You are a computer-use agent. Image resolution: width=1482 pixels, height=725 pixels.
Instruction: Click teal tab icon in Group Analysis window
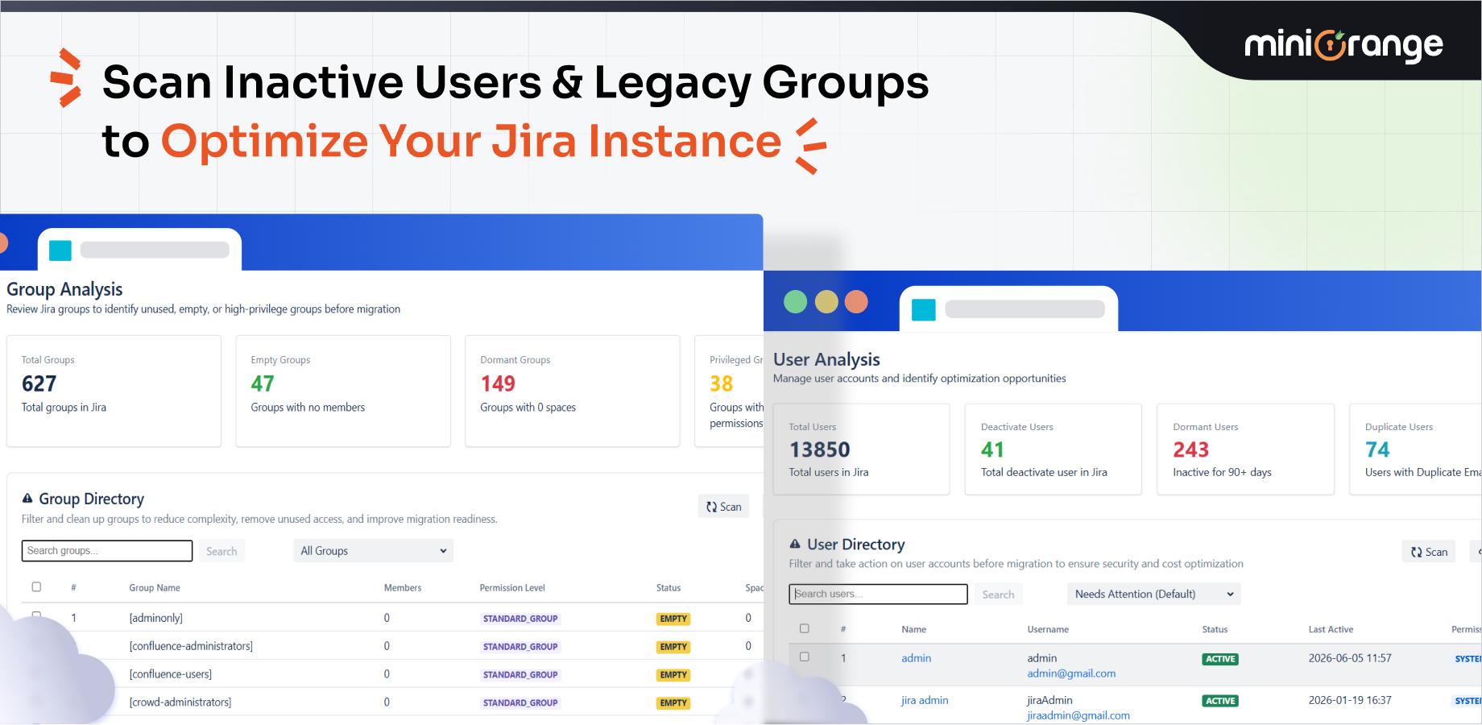click(x=60, y=251)
